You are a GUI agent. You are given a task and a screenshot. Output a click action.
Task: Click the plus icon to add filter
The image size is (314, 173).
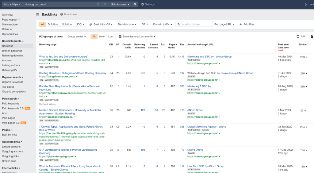[x=241, y=24]
